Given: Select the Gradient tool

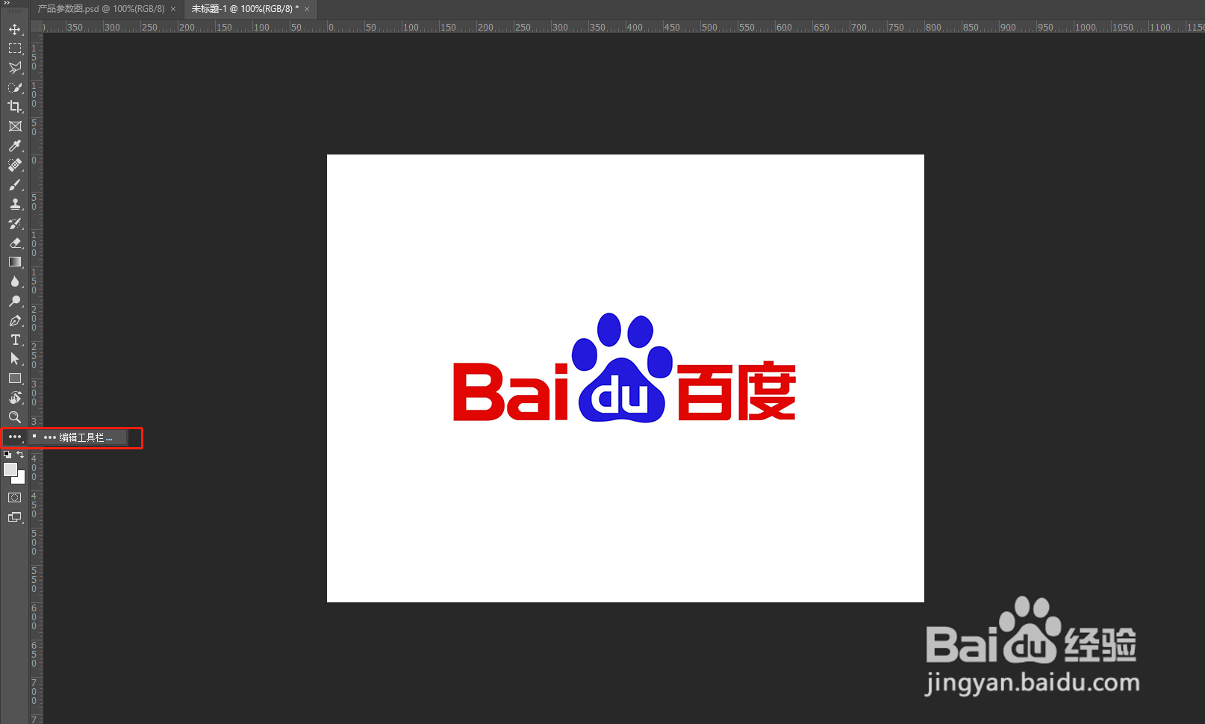Looking at the screenshot, I should 14,262.
